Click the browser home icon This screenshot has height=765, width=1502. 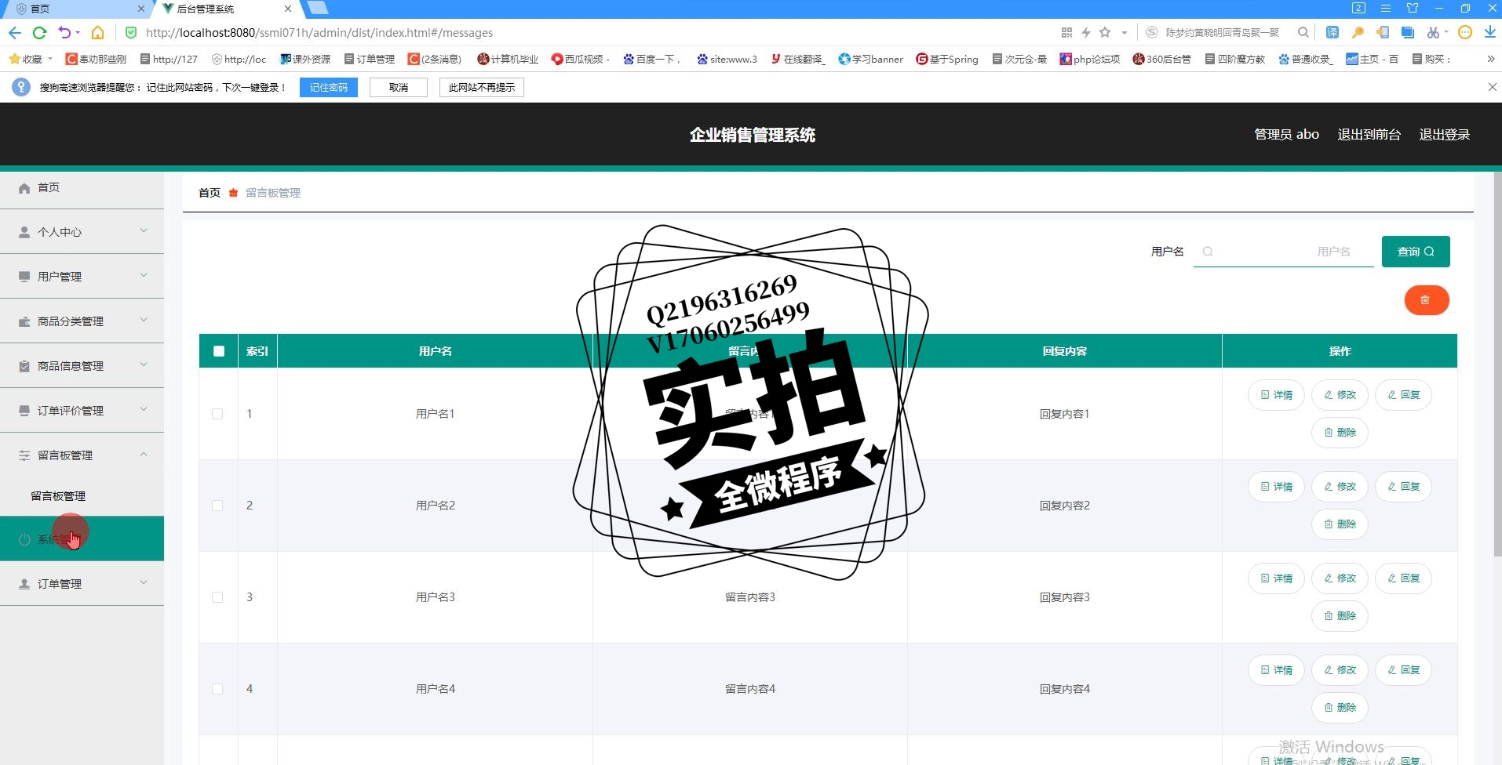[97, 33]
